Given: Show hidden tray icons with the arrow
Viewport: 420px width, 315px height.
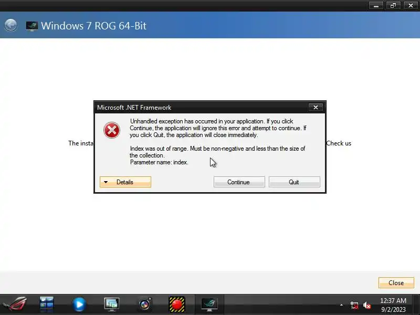Looking at the screenshot, I should coord(341,305).
